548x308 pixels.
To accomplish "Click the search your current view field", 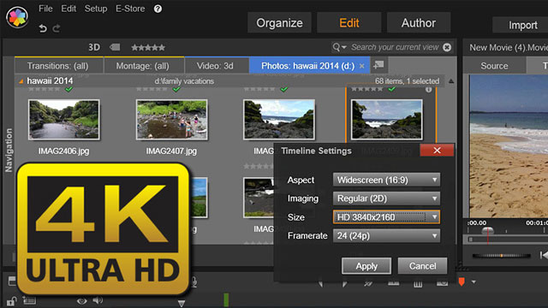I will pos(395,47).
